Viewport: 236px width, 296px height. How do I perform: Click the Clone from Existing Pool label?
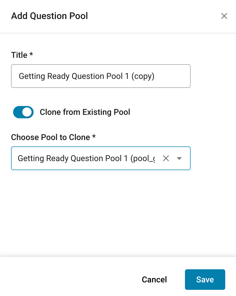[85, 112]
